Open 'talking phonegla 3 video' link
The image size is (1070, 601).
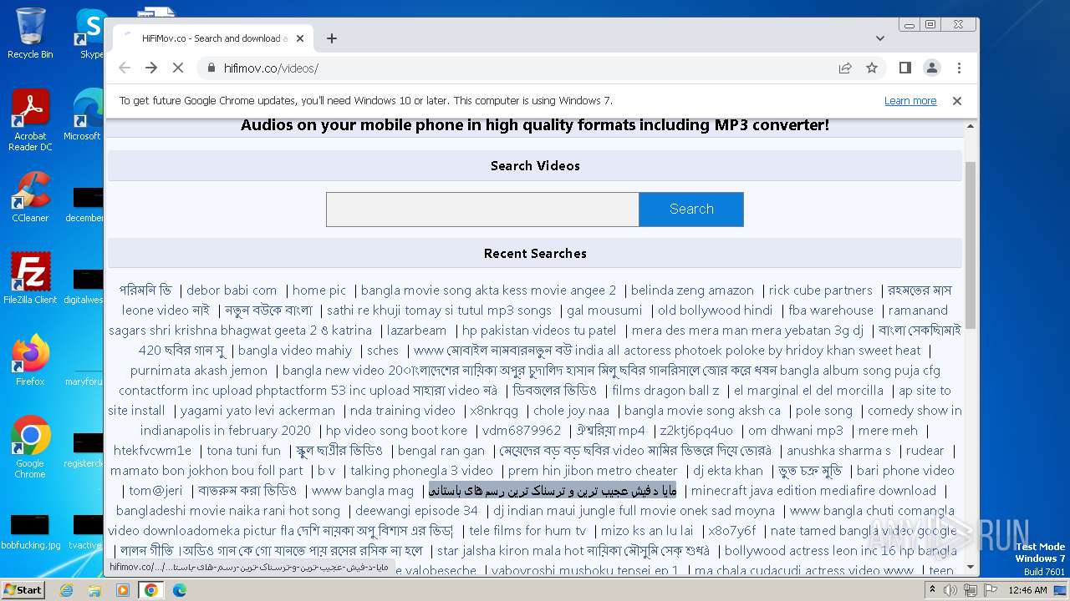tap(422, 471)
